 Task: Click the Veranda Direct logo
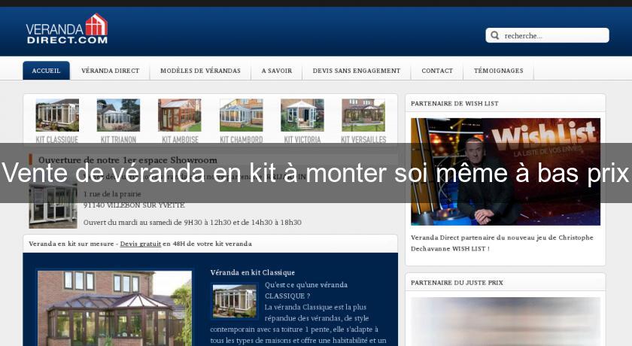pyautogui.click(x=67, y=29)
